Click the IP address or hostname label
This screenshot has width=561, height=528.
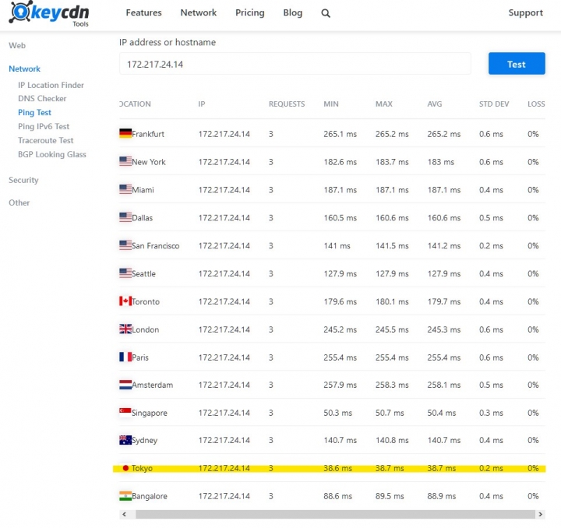(168, 42)
